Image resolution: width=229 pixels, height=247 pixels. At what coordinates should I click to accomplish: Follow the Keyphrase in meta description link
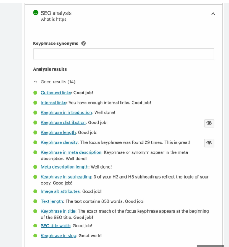click(x=71, y=152)
